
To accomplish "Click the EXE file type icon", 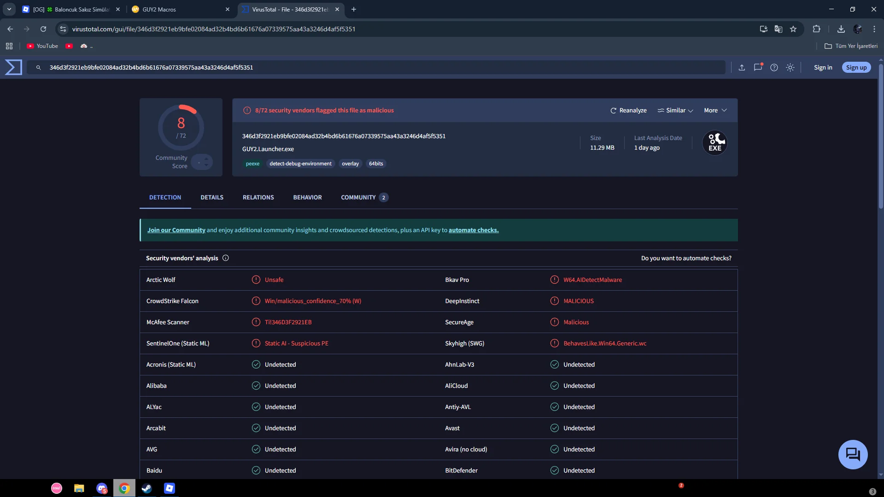I will tap(714, 143).
